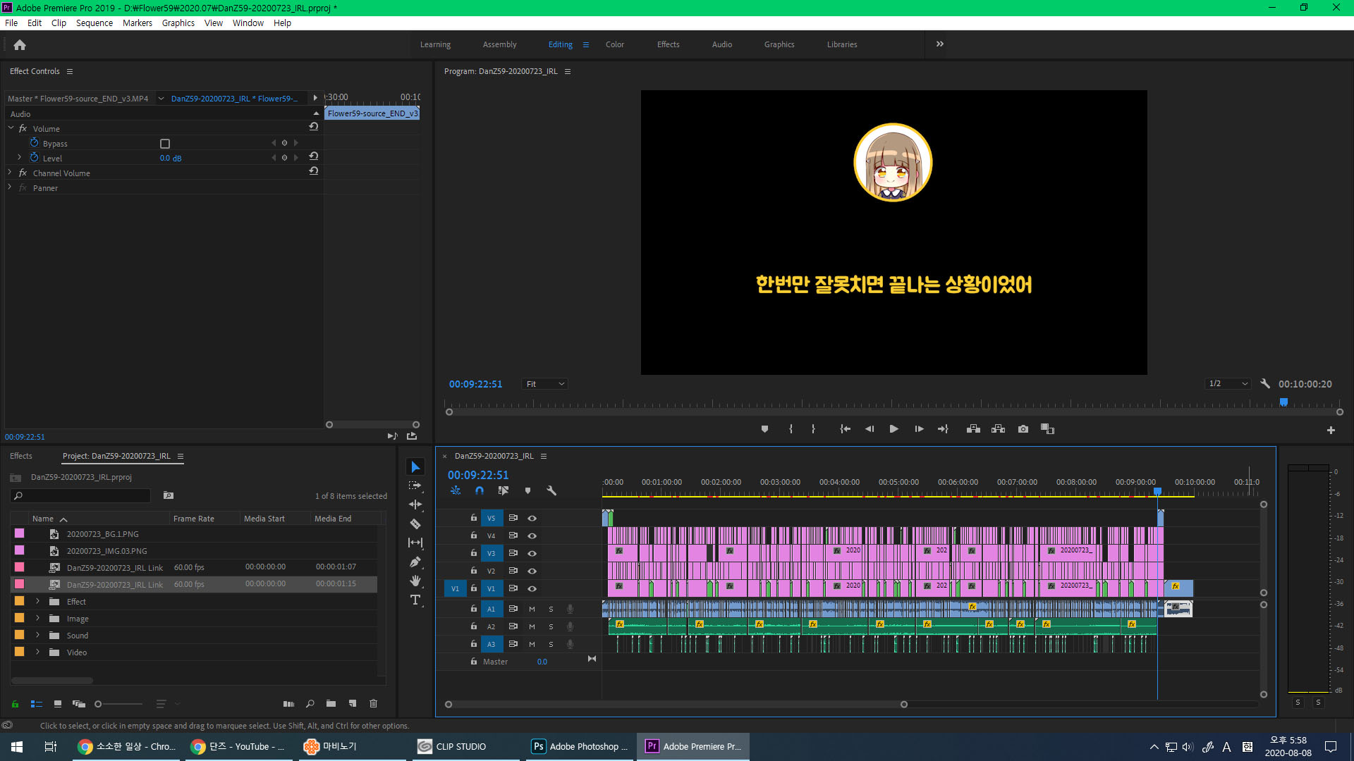Viewport: 1354px width, 761px height.
Task: Open the Sequence menu
Action: 94,23
